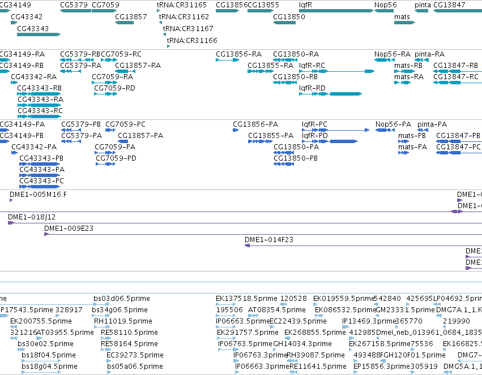Click CG13856-RA transcript
Screen dimensions: 482x375
pos(228,60)
